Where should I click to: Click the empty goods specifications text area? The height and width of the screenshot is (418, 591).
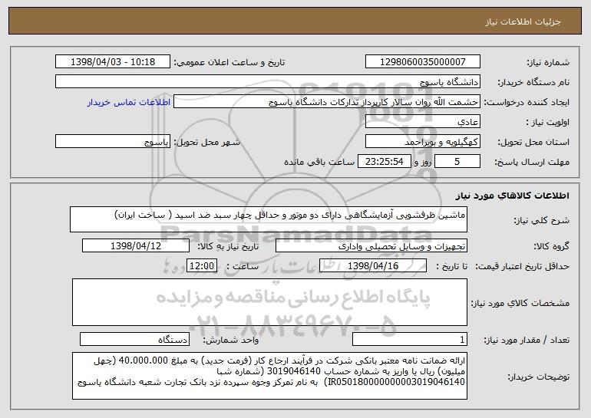click(269, 302)
